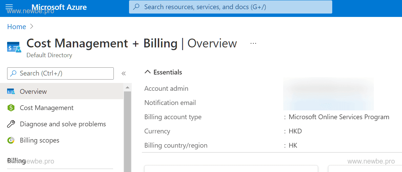This screenshot has width=402, height=172.
Task: Open the Cost Management menu item
Action: click(46, 108)
